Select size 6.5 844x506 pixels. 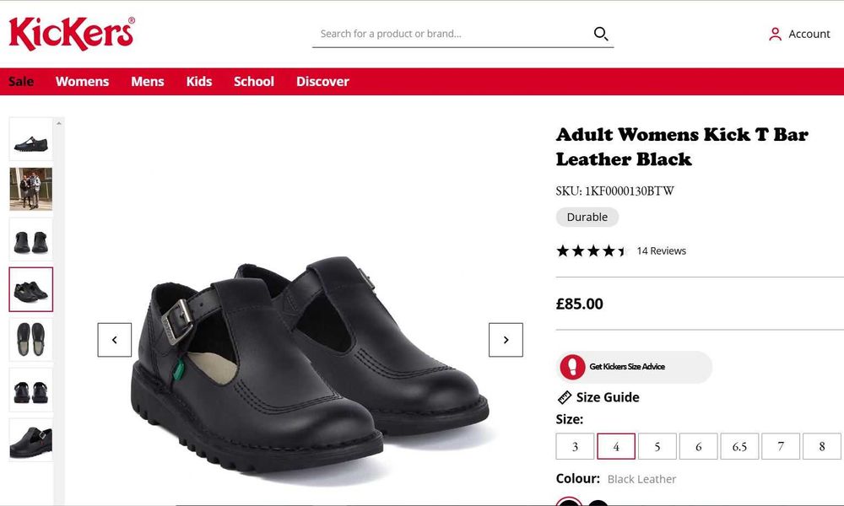tap(739, 446)
